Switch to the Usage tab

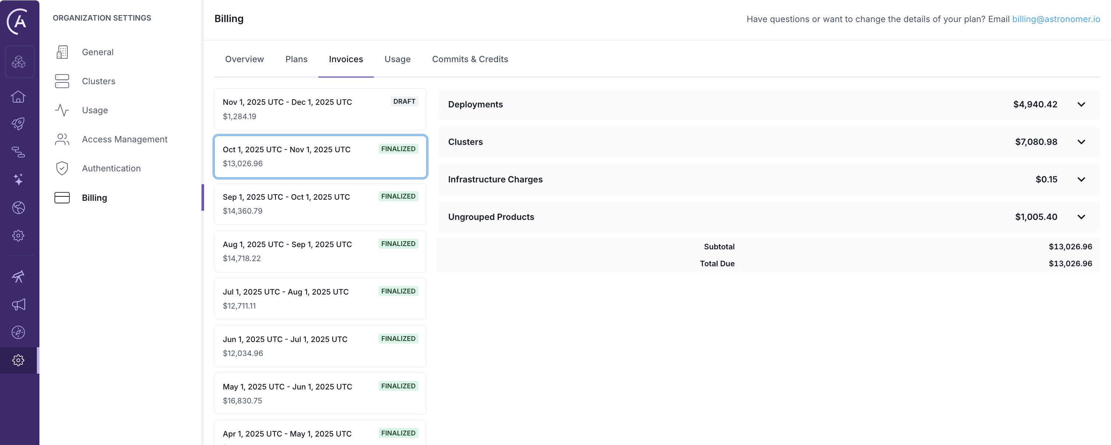397,59
